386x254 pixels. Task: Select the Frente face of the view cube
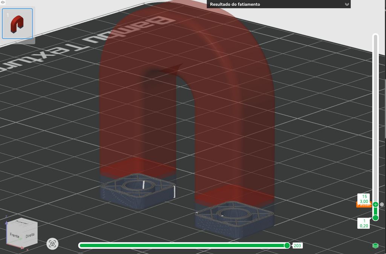coord(15,235)
